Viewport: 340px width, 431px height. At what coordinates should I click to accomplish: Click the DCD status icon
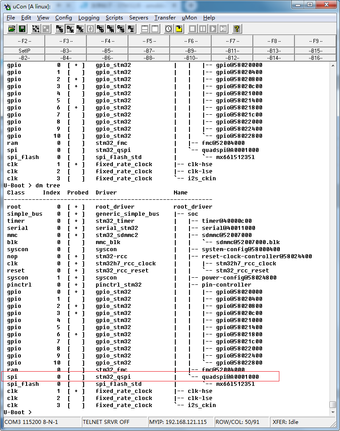click(x=100, y=29)
